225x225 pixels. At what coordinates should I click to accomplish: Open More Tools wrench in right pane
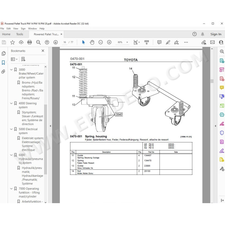222,169
